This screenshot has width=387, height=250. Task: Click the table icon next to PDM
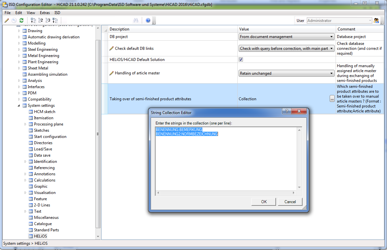[x=25, y=93]
